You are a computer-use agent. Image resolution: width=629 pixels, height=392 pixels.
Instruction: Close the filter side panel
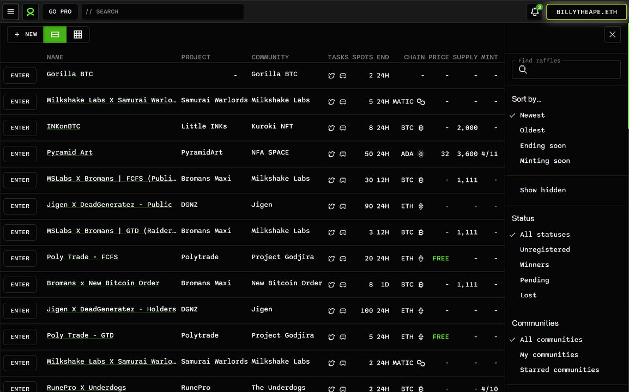(x=612, y=34)
